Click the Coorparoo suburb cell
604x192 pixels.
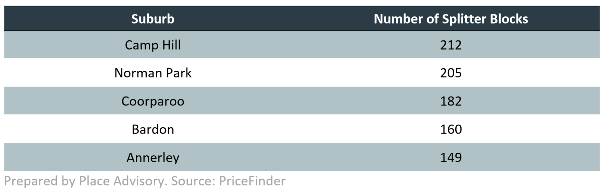153,101
